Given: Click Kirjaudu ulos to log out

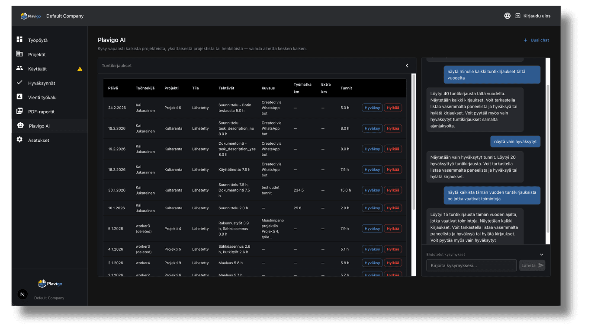Looking at the screenshot, I should [533, 16].
